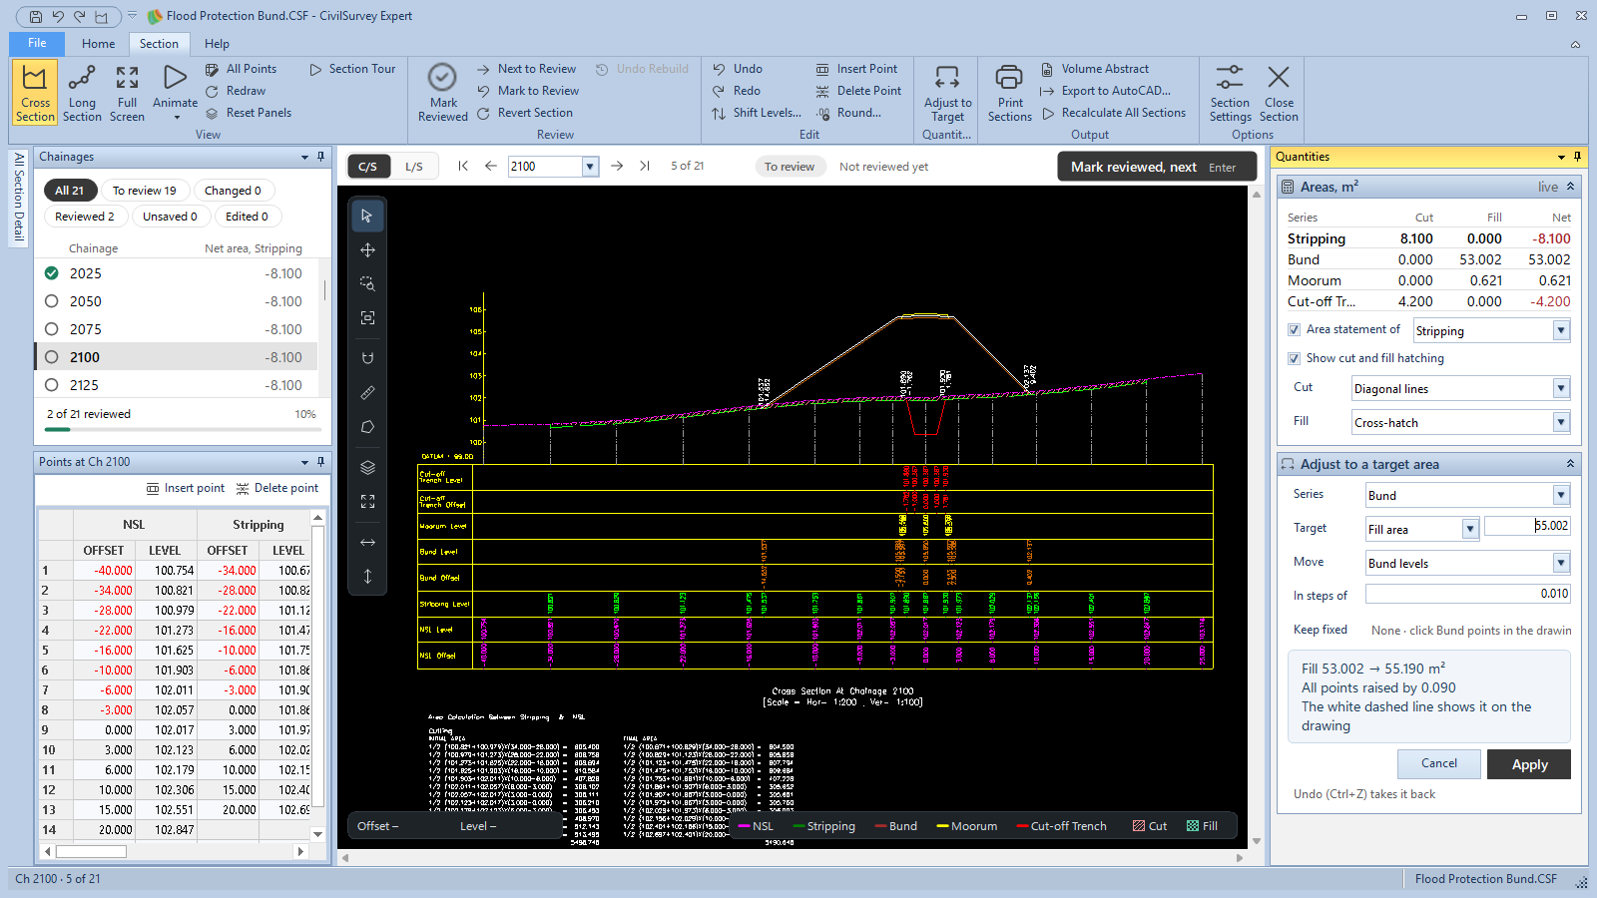This screenshot has width=1597, height=898.
Task: Select the chainage 2050 review circle
Action: pyautogui.click(x=52, y=301)
